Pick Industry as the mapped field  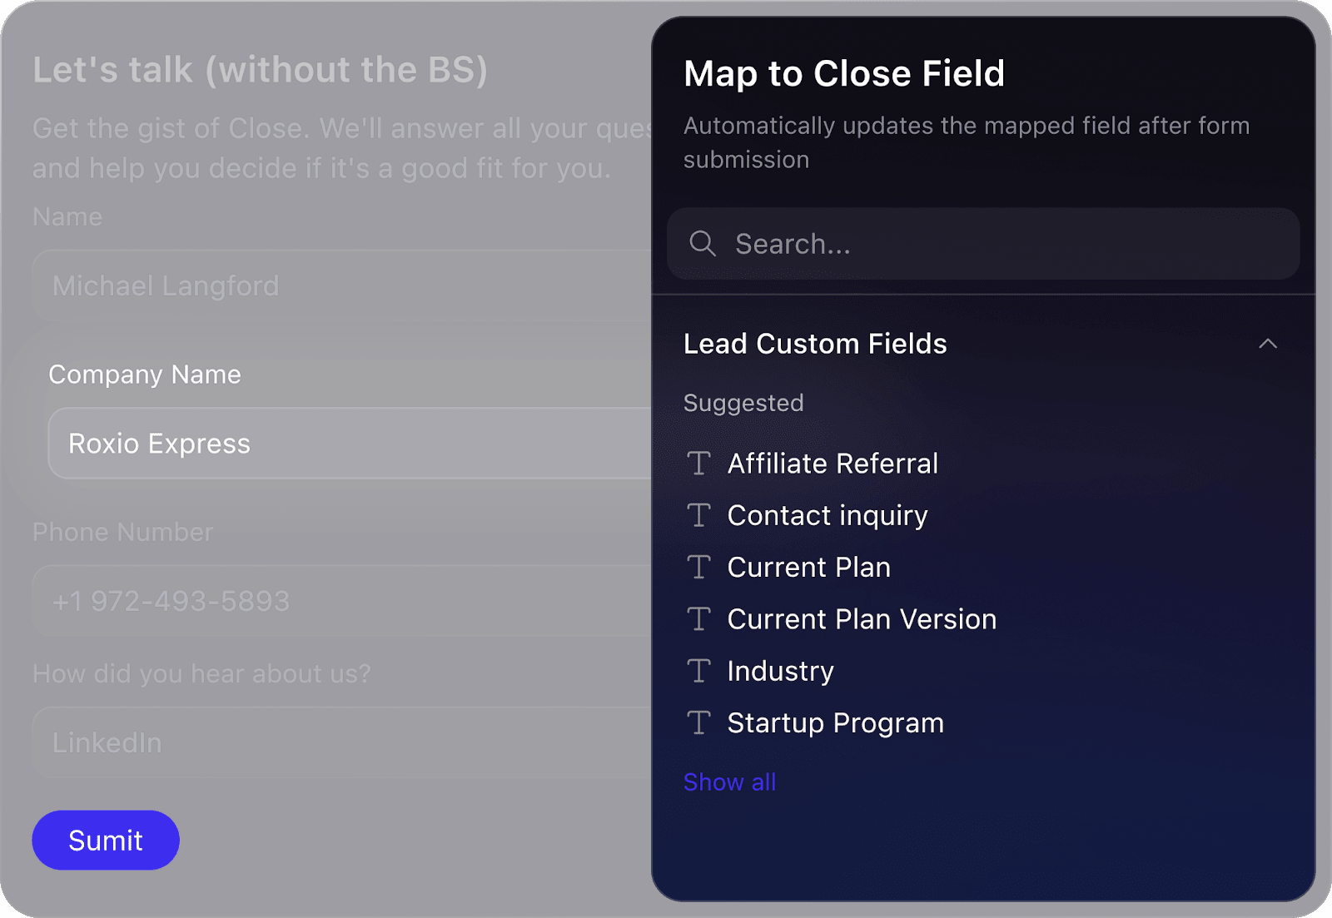tap(780, 671)
